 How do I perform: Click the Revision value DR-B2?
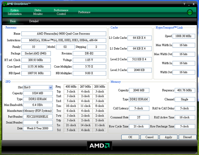89,54
